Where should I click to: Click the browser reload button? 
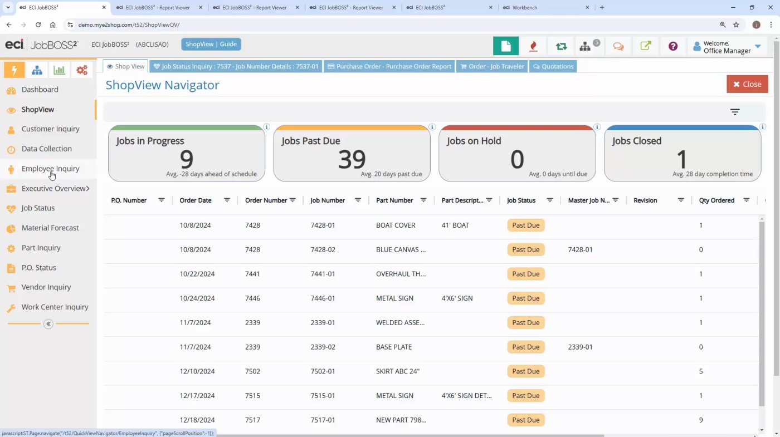pyautogui.click(x=38, y=25)
